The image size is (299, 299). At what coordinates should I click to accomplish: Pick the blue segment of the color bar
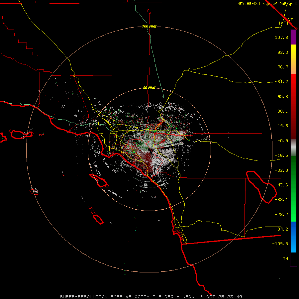tap(293, 237)
